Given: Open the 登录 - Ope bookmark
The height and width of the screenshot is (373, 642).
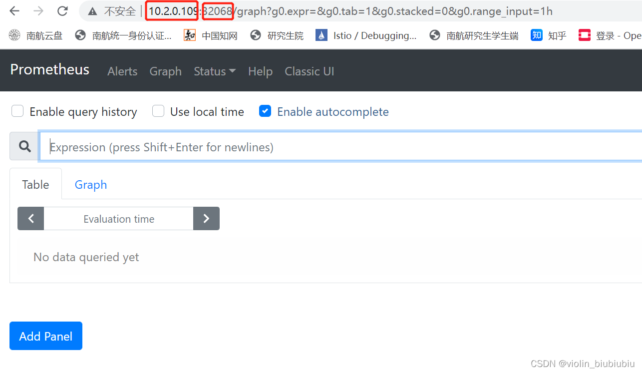Looking at the screenshot, I should (x=610, y=35).
